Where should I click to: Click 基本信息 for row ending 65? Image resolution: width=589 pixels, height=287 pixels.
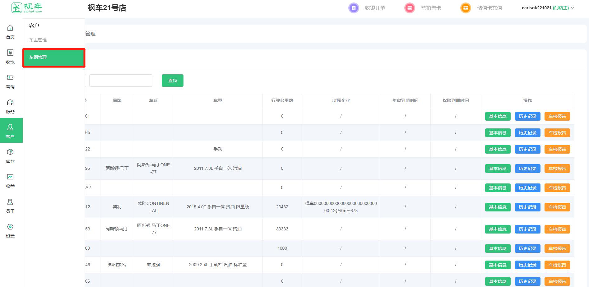[498, 133]
